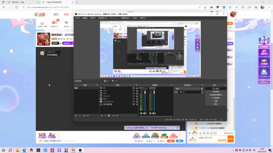Toggle visibility of 图像 source
This screenshot has height=153, width=273.
click(x=133, y=99)
